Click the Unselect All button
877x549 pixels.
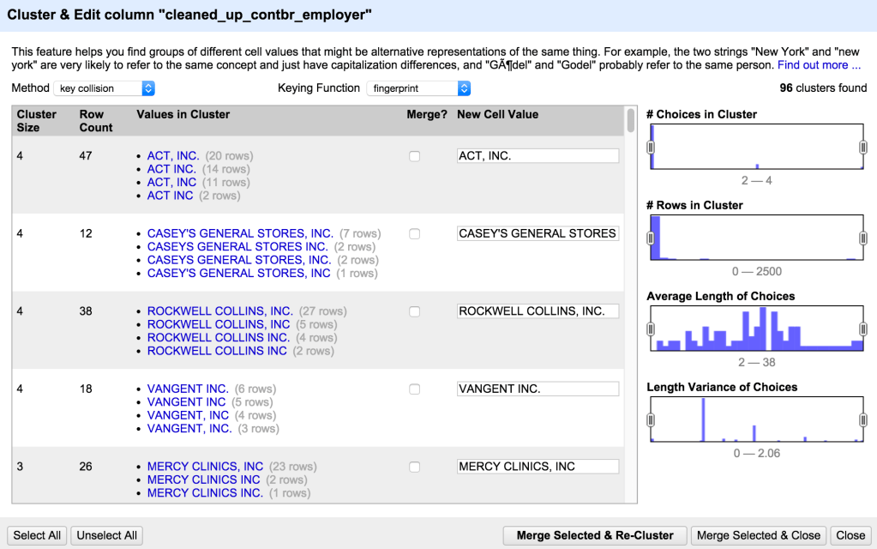point(105,534)
